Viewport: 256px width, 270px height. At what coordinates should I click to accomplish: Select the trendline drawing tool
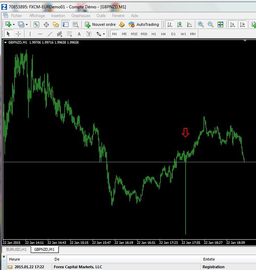pos(50,34)
